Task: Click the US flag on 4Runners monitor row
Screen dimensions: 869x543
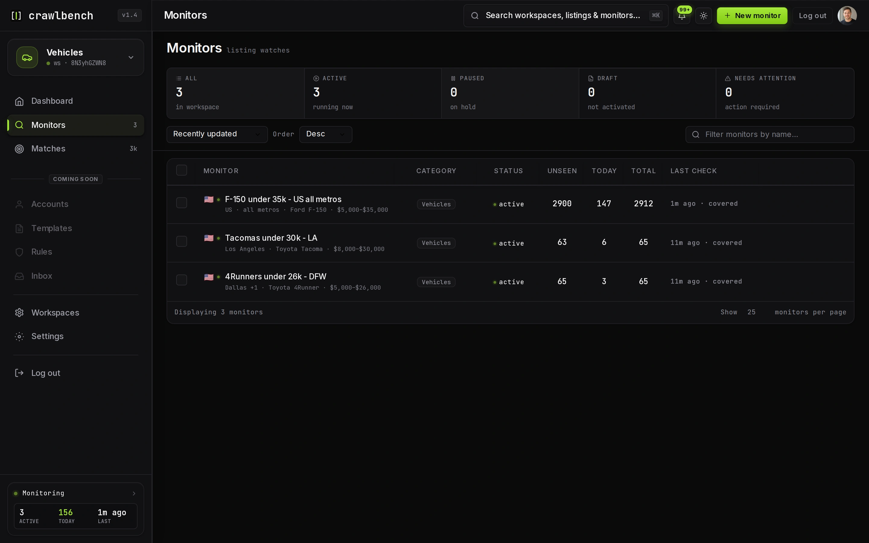Action: click(x=208, y=277)
